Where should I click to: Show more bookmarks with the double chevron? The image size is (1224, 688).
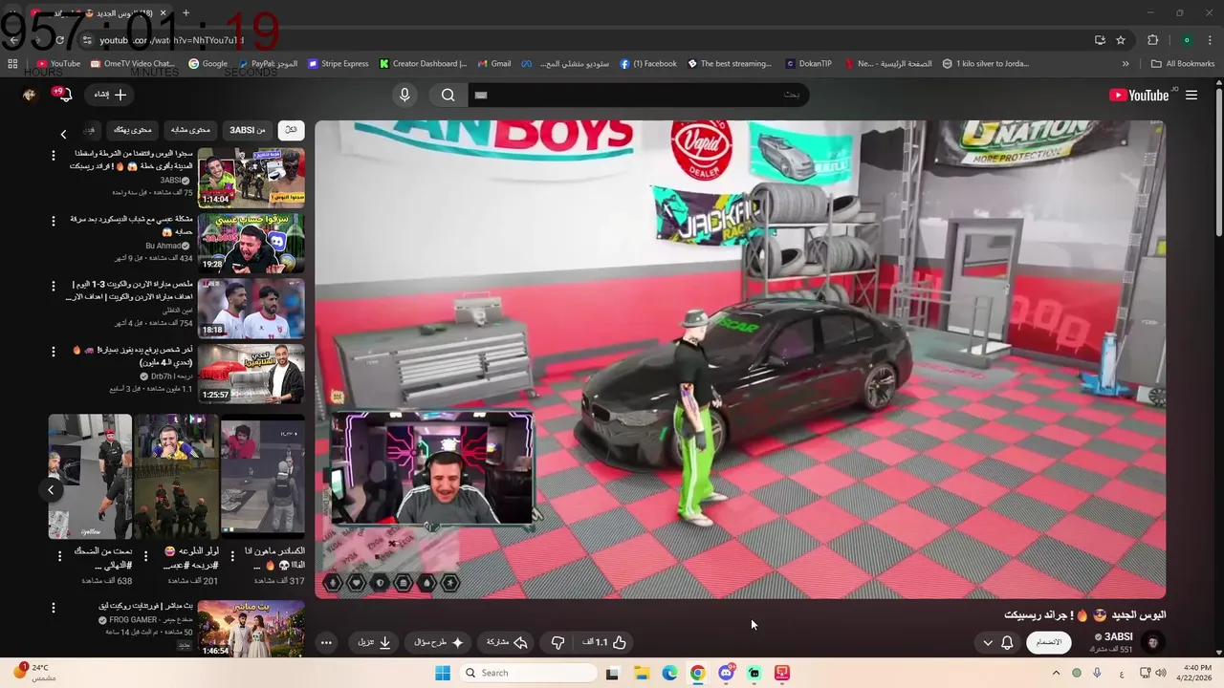[x=1126, y=64]
